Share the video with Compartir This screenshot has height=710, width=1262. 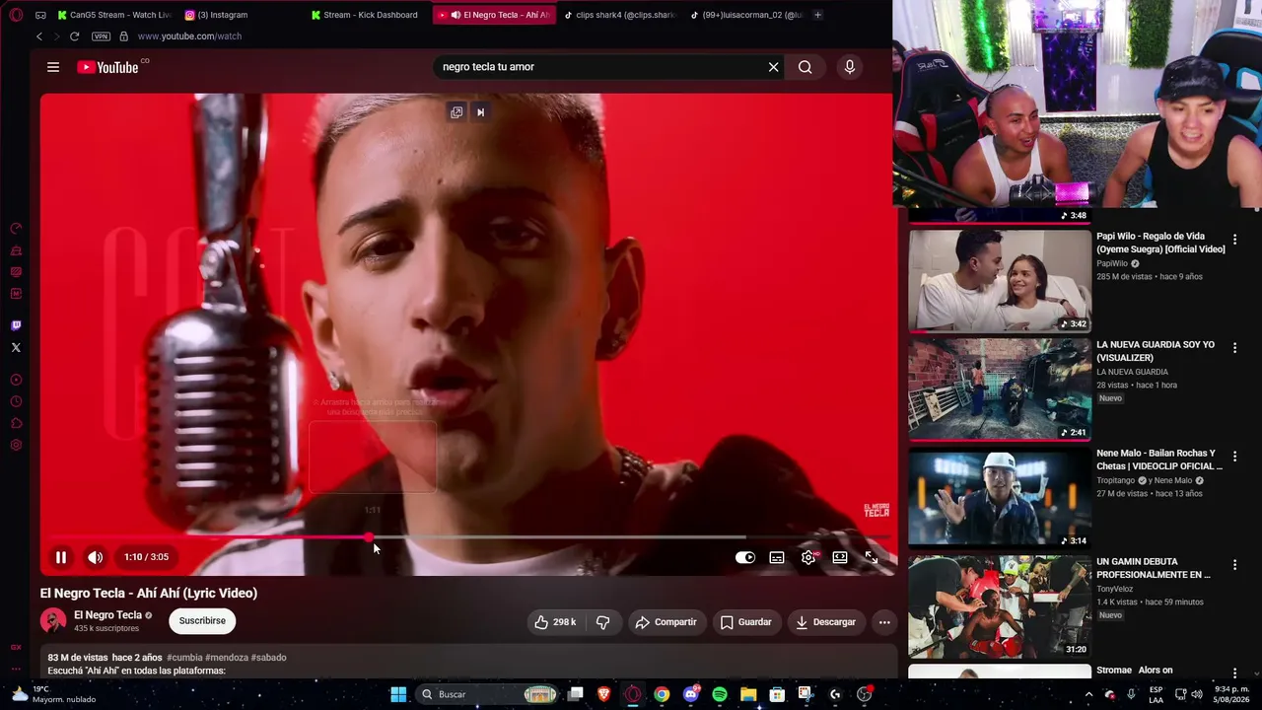(666, 622)
